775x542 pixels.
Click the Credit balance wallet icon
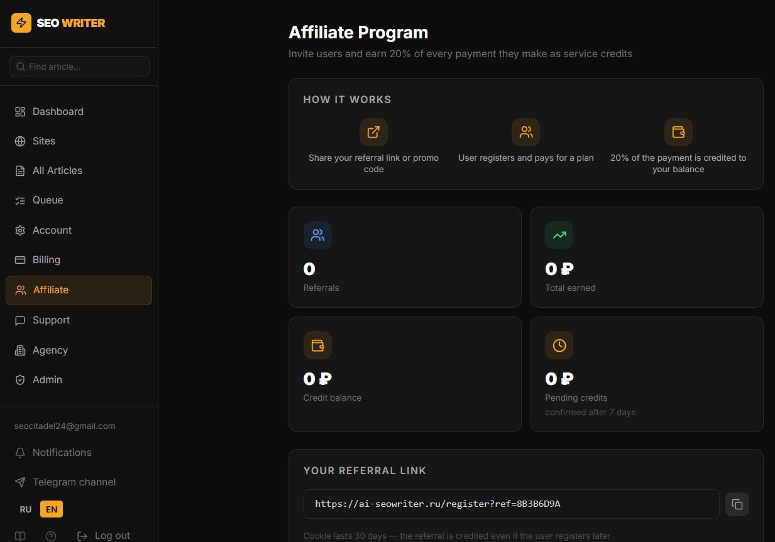point(317,345)
